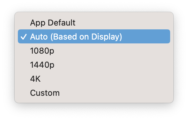Select the 1080p resolution option
Image resolution: width=188 pixels, height=120 pixels.
[94, 50]
